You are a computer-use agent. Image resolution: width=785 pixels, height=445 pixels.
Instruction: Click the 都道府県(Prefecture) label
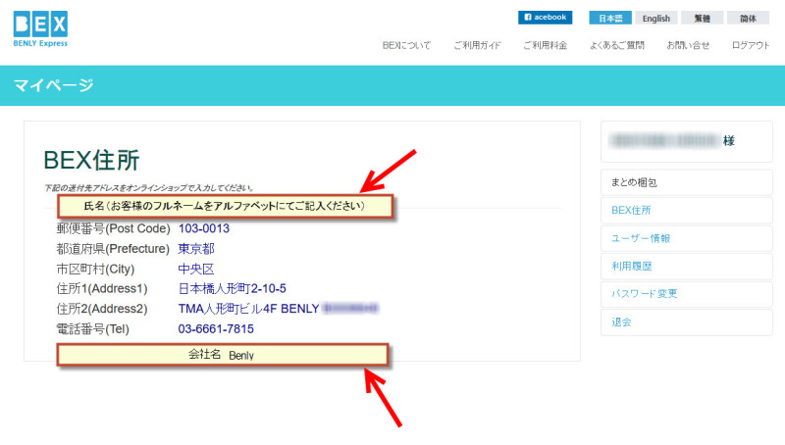click(x=113, y=249)
